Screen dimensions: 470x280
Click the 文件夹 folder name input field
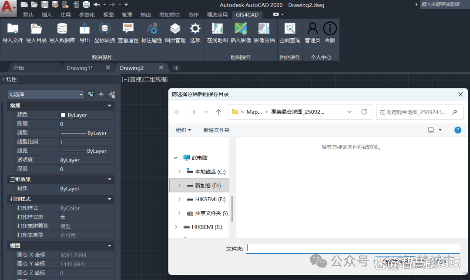352,248
